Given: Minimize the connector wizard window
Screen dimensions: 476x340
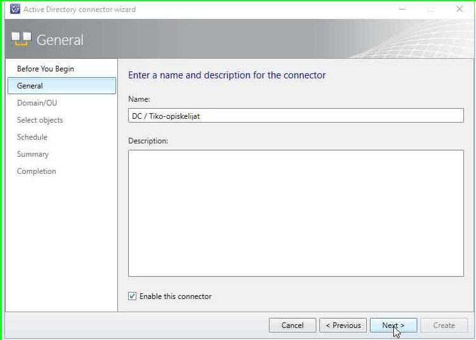Looking at the screenshot, I should 402,9.
